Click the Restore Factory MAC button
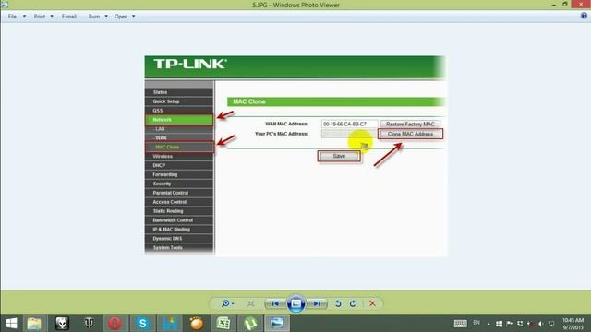 point(410,124)
